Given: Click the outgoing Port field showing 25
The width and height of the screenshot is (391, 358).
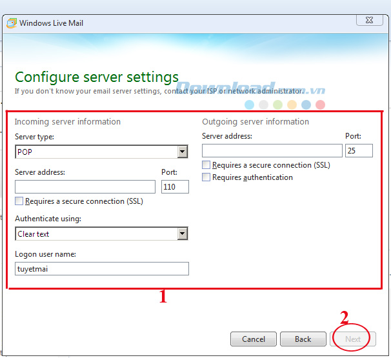Looking at the screenshot, I should 359,150.
